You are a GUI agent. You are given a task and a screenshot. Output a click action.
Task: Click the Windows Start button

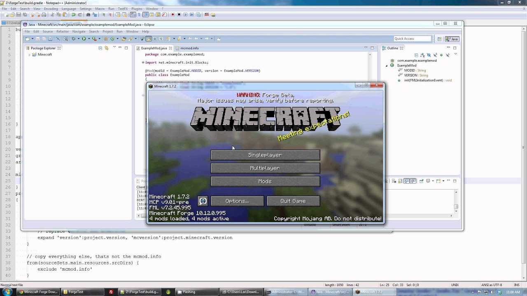click(7, 292)
